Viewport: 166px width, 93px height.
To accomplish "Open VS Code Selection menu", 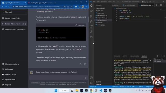I will [x=104, y=2].
